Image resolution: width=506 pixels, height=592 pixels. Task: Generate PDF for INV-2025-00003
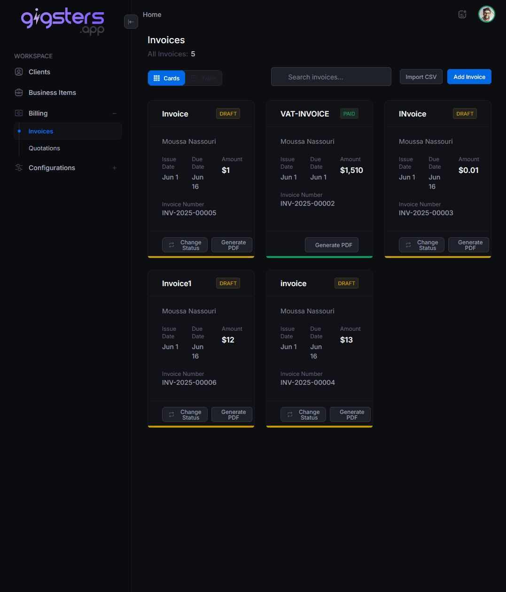click(x=468, y=245)
